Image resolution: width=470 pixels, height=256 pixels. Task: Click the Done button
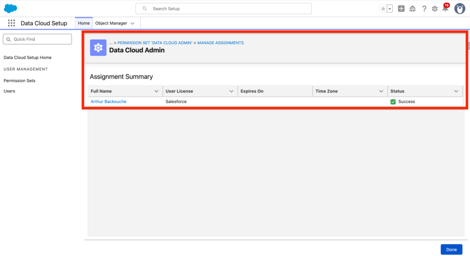pos(451,249)
